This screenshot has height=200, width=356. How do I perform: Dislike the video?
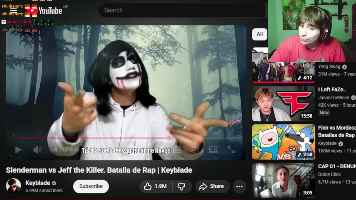181,186
